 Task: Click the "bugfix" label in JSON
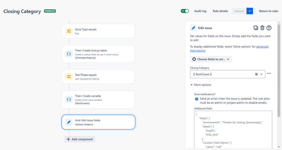[210, 131]
